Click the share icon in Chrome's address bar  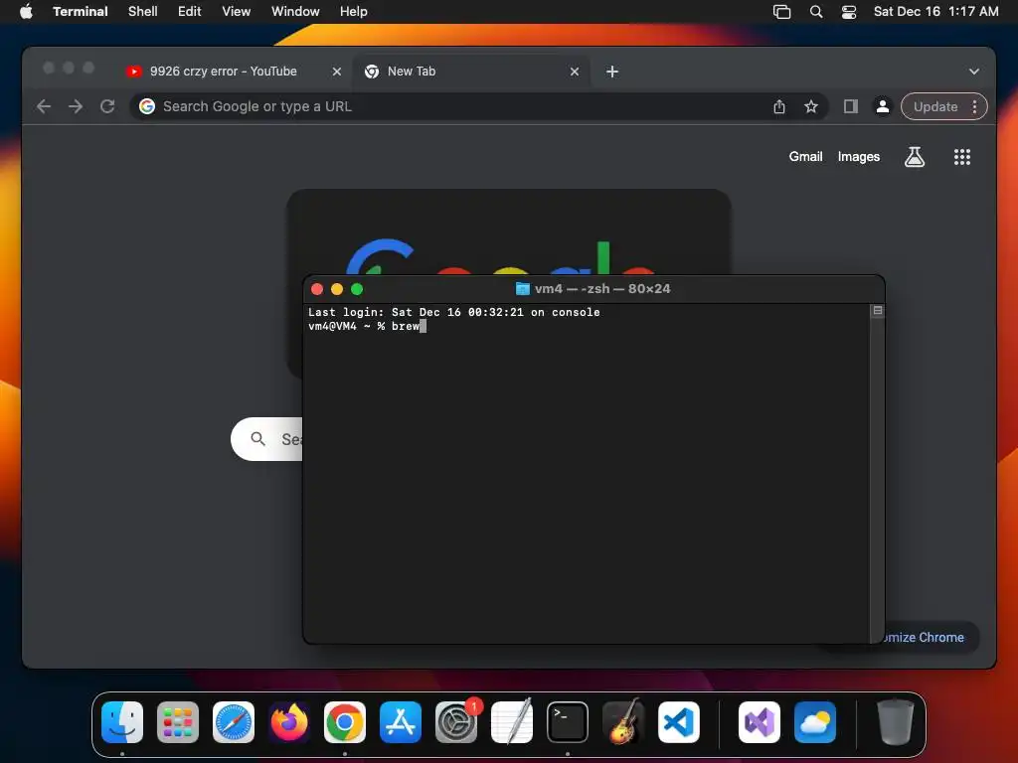pyautogui.click(x=779, y=106)
